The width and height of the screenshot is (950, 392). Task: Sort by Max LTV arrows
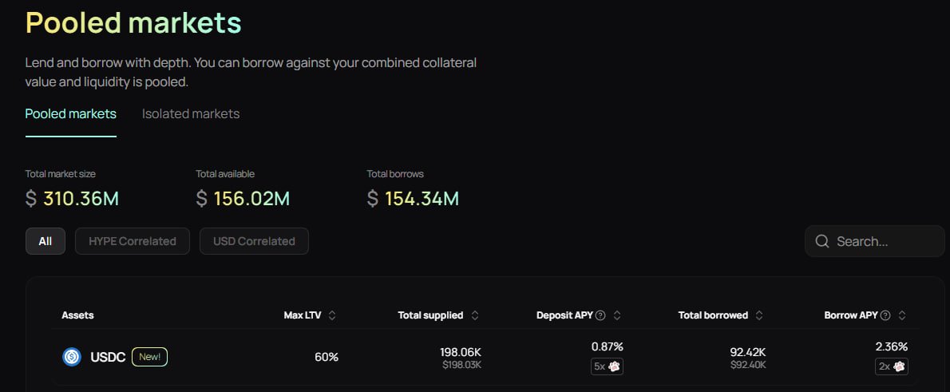332,315
